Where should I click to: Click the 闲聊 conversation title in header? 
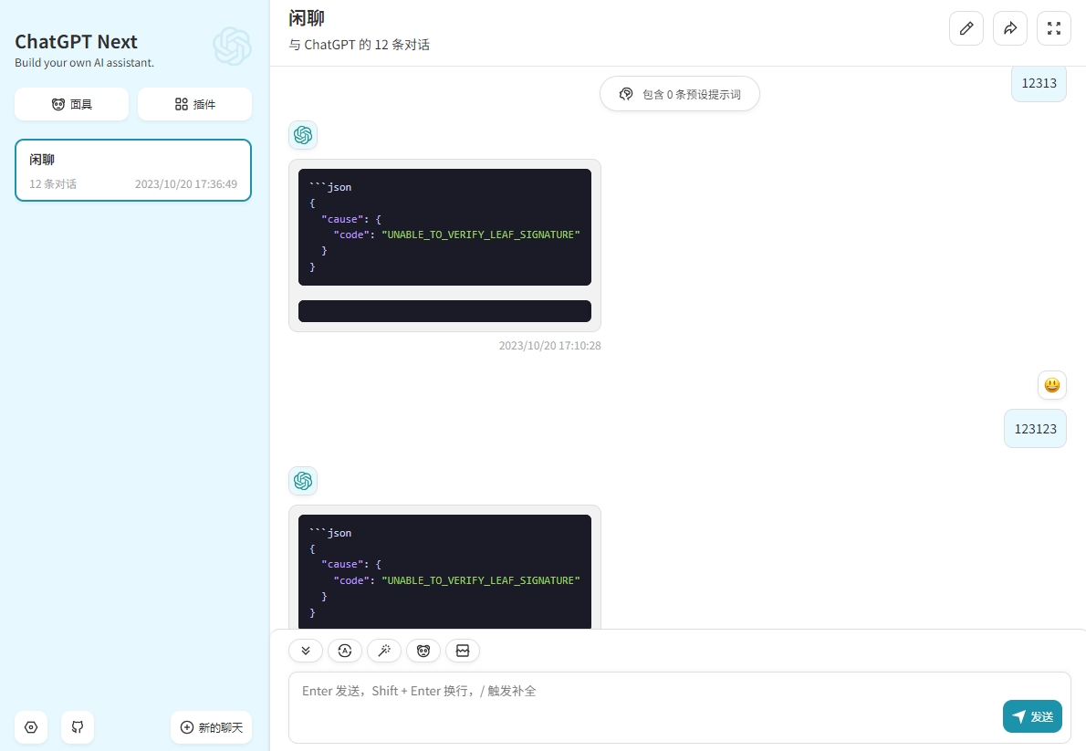pos(307,18)
